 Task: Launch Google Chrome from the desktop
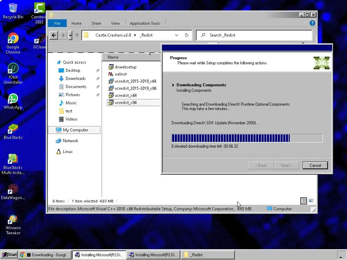[13, 43]
